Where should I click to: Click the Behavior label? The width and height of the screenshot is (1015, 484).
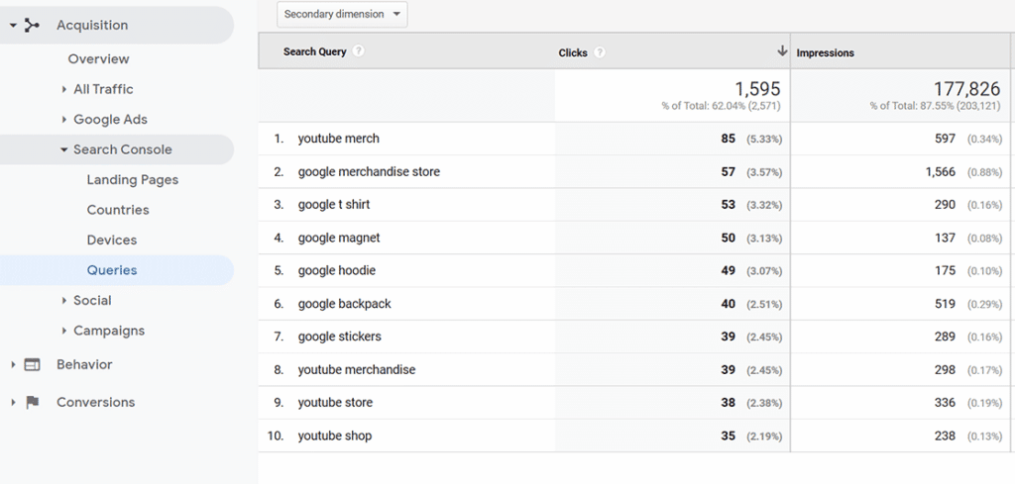point(84,365)
